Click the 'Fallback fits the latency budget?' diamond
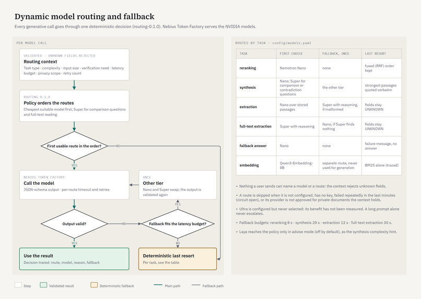This screenshot has height=299, width=421. coord(178,224)
